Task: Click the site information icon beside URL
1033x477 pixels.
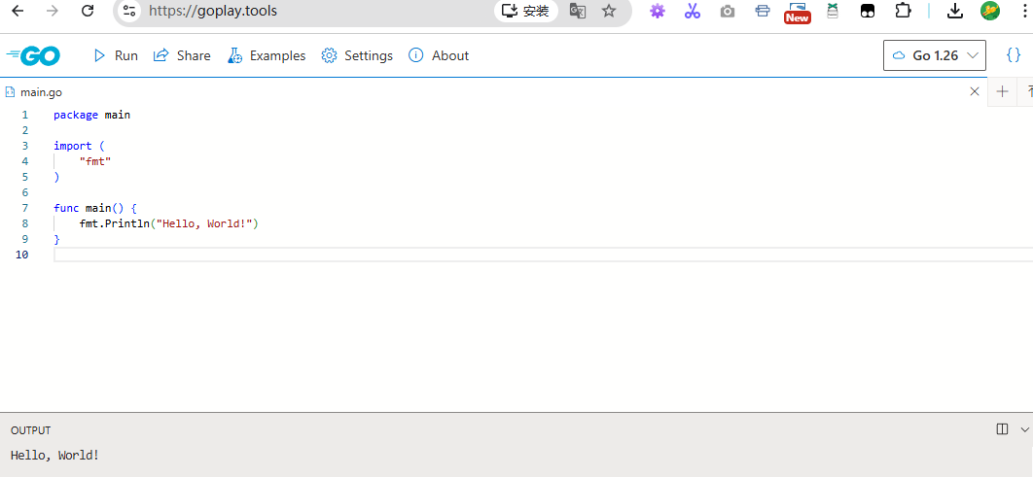Action: [x=129, y=11]
